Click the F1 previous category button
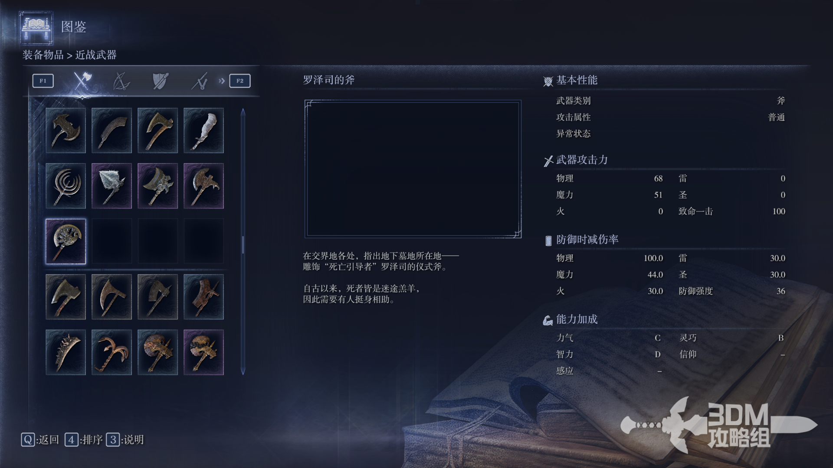Viewport: 833px width, 468px height. 43,81
